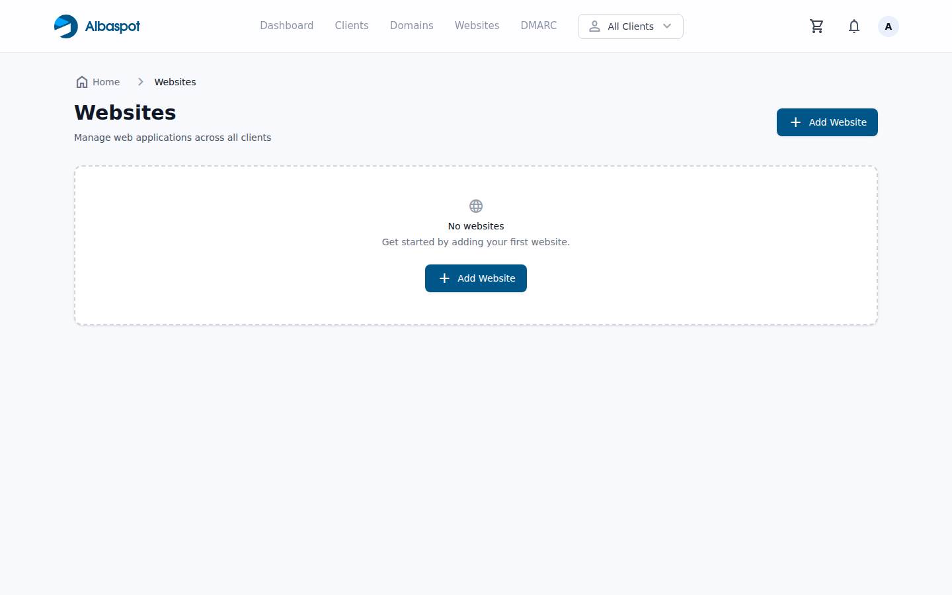Expand the All Clients dropdown chevron
The width and height of the screenshot is (952, 595).
coord(667,26)
